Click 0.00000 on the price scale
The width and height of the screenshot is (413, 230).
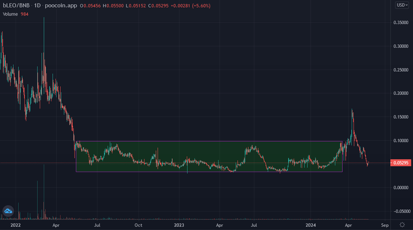[x=401, y=188]
